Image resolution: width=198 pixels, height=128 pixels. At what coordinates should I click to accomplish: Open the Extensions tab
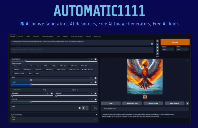[97, 36]
